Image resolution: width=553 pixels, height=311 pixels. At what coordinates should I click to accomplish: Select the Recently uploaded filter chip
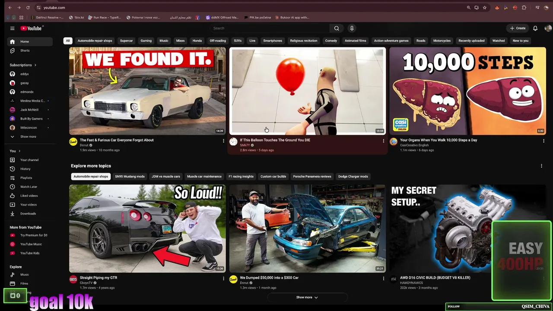471,41
